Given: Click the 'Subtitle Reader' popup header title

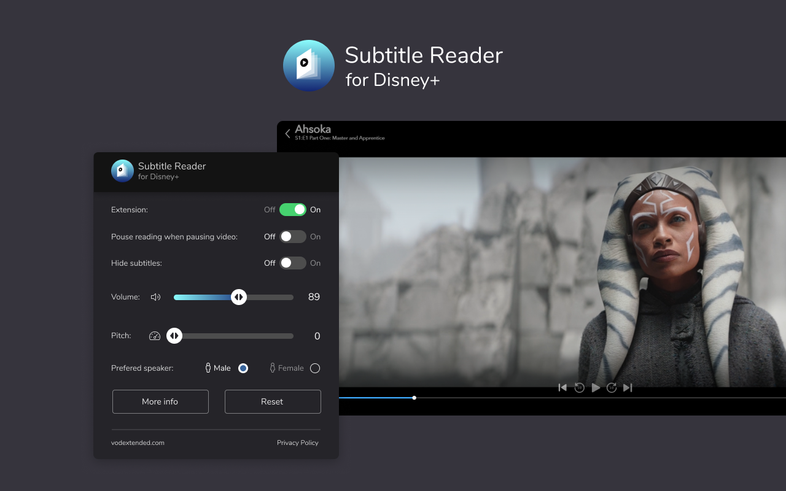Looking at the screenshot, I should tap(172, 166).
